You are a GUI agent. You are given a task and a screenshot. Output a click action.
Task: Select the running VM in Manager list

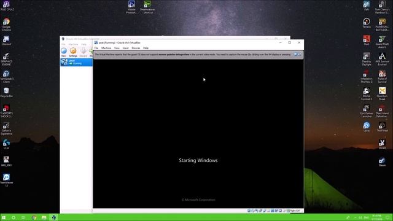pyautogui.click(x=76, y=62)
